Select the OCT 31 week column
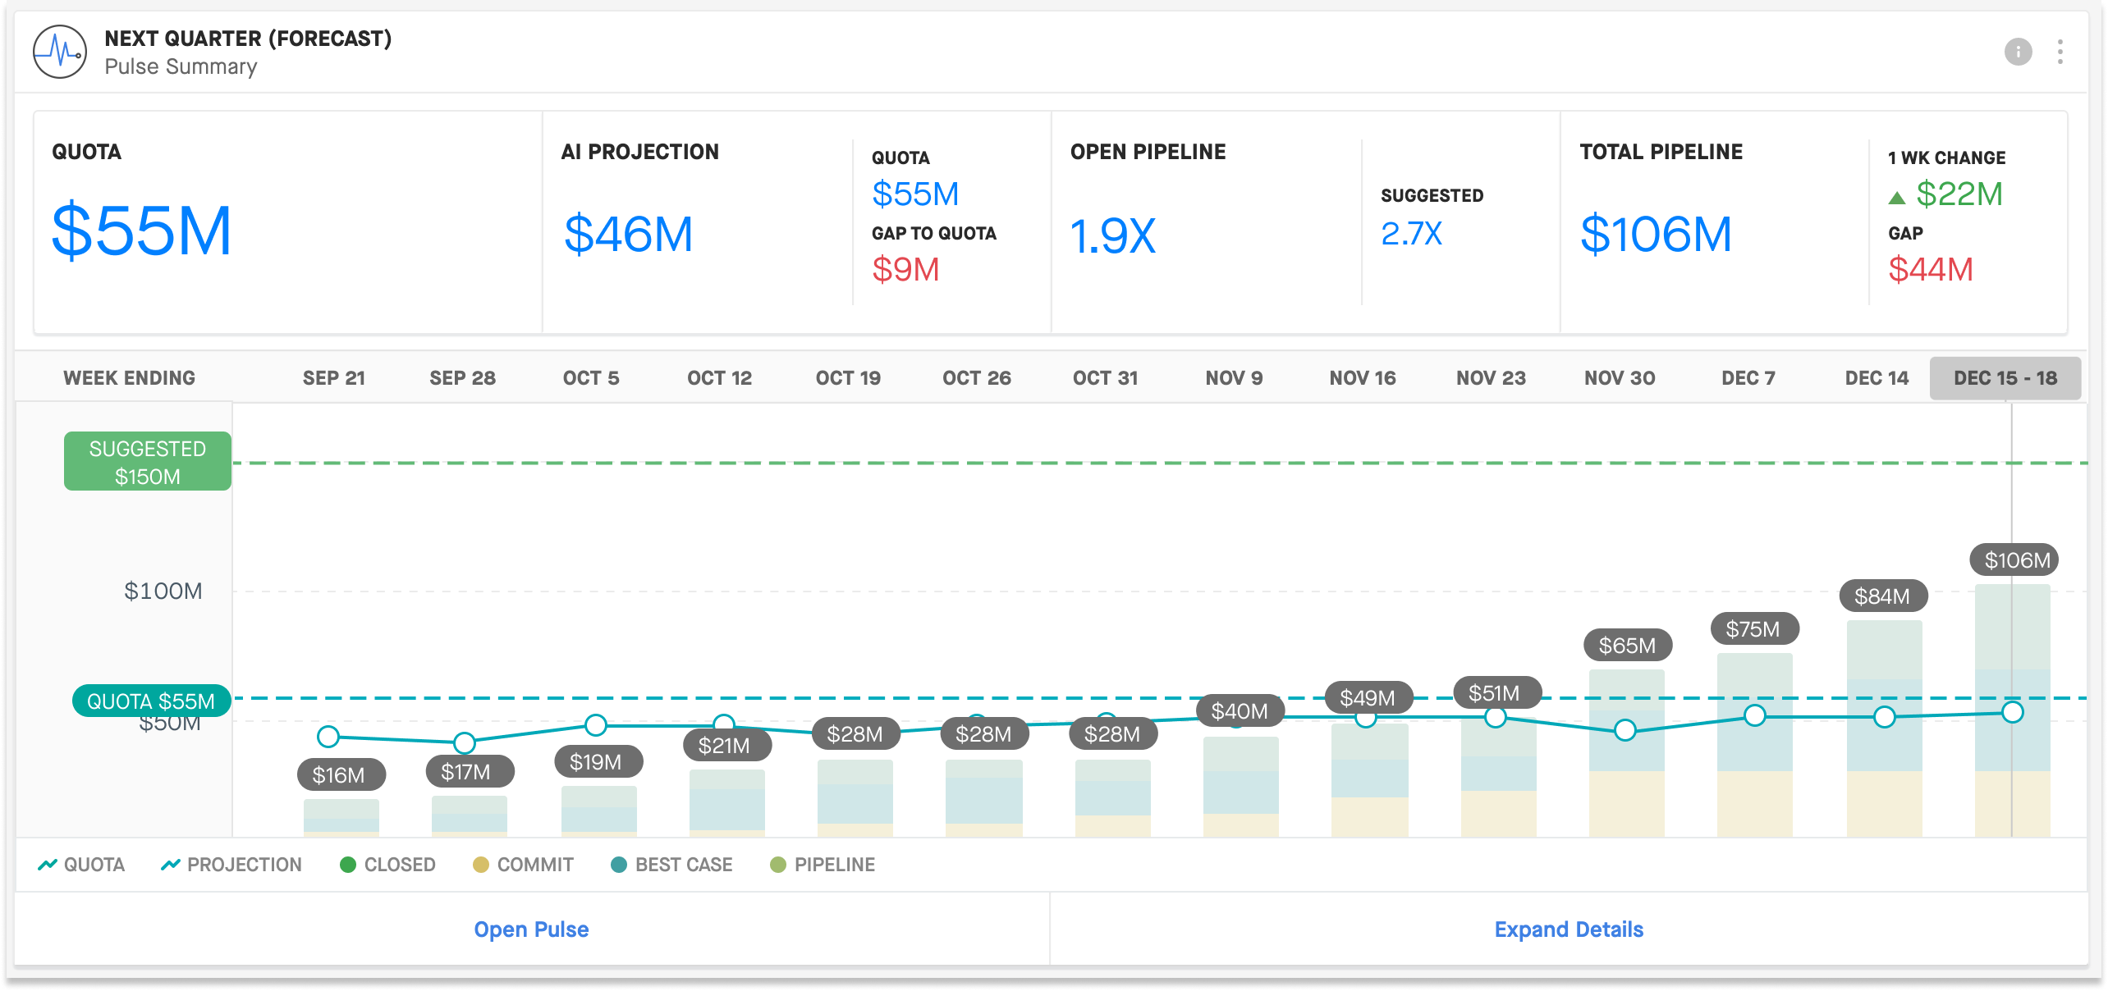The width and height of the screenshot is (2108, 991). tap(1105, 378)
